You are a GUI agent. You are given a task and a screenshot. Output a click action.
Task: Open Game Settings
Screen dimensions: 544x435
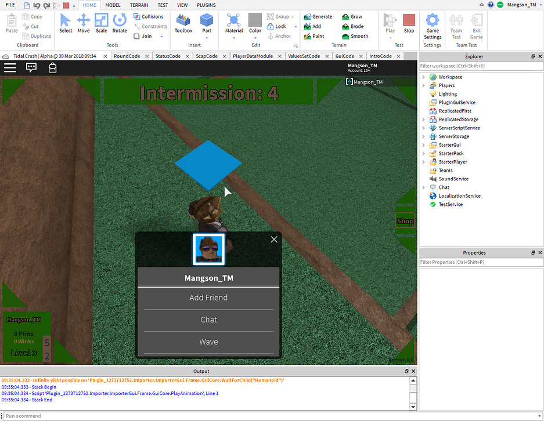[433, 26]
